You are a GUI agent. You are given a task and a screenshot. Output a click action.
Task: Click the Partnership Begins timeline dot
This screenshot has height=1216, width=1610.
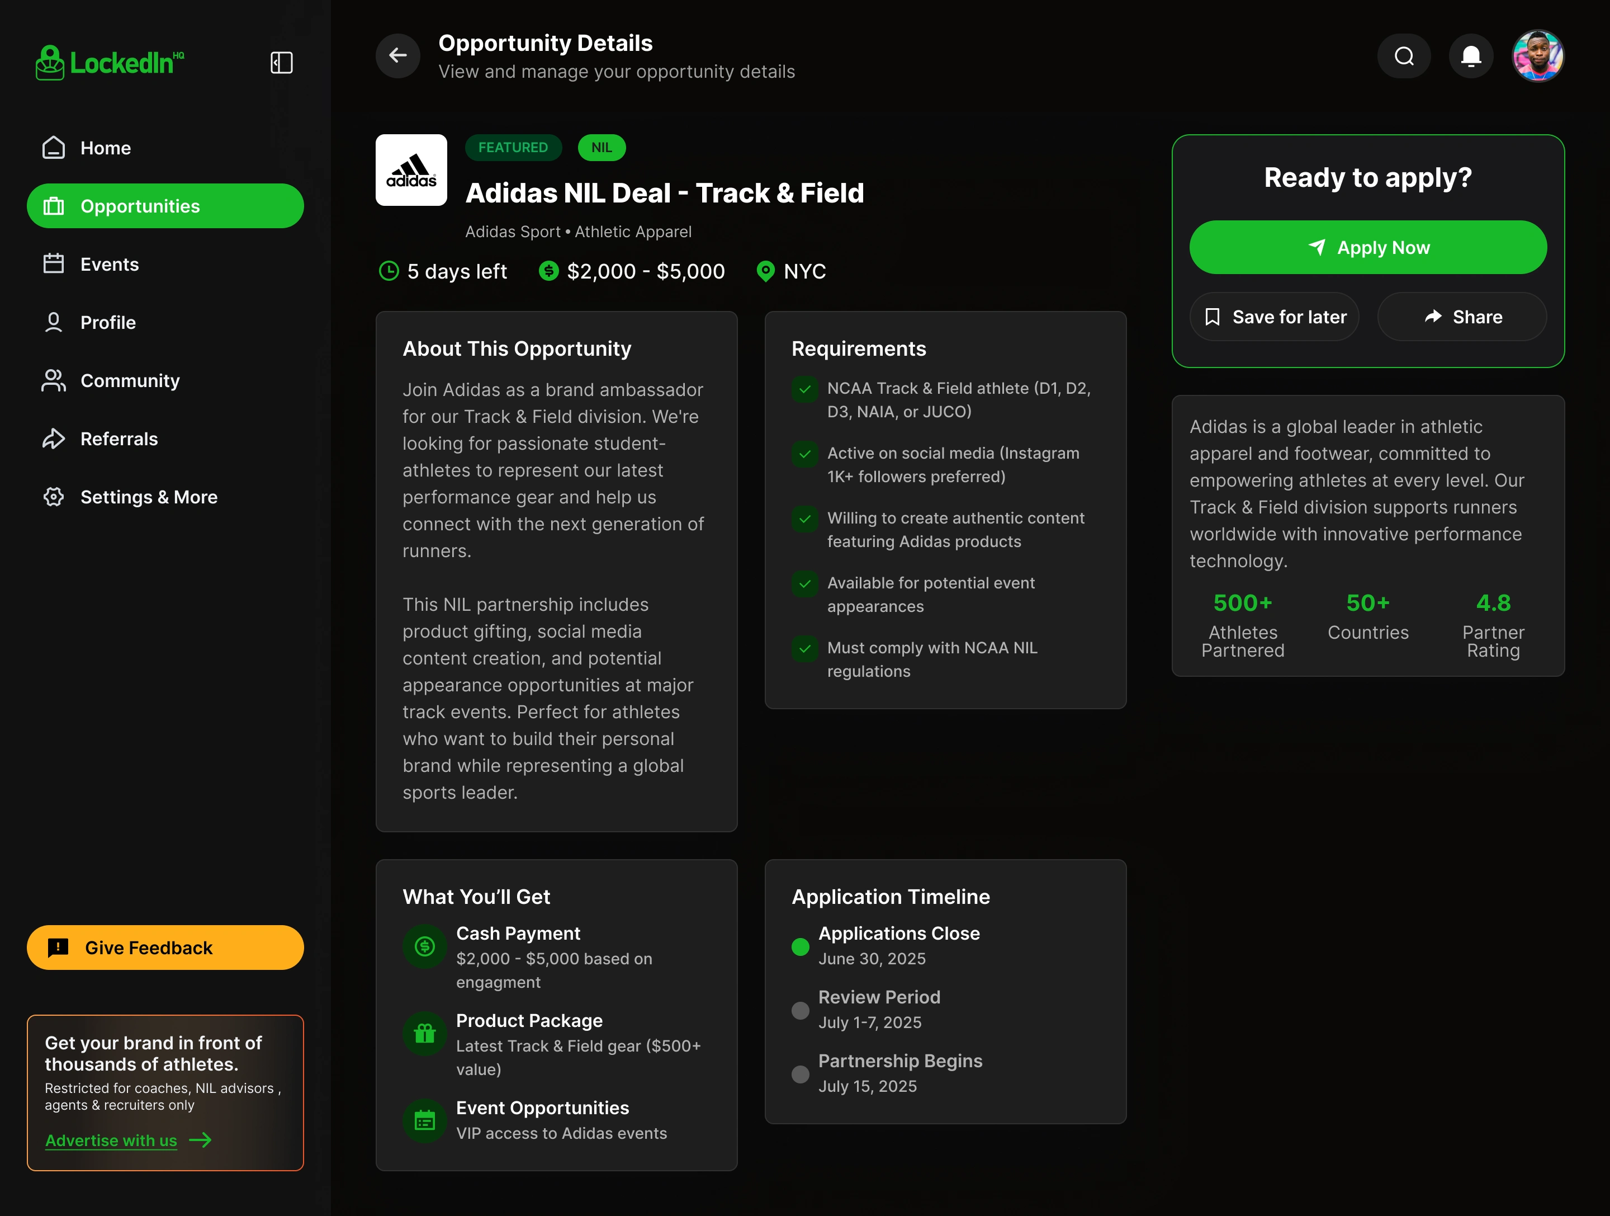coord(801,1074)
